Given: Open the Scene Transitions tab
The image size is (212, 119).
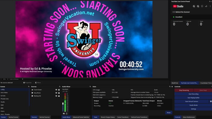Looking at the screenshot, I should 123,117.
